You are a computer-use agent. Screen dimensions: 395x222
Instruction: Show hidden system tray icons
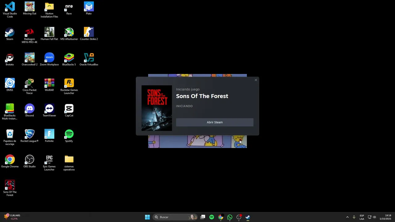click(x=347, y=217)
